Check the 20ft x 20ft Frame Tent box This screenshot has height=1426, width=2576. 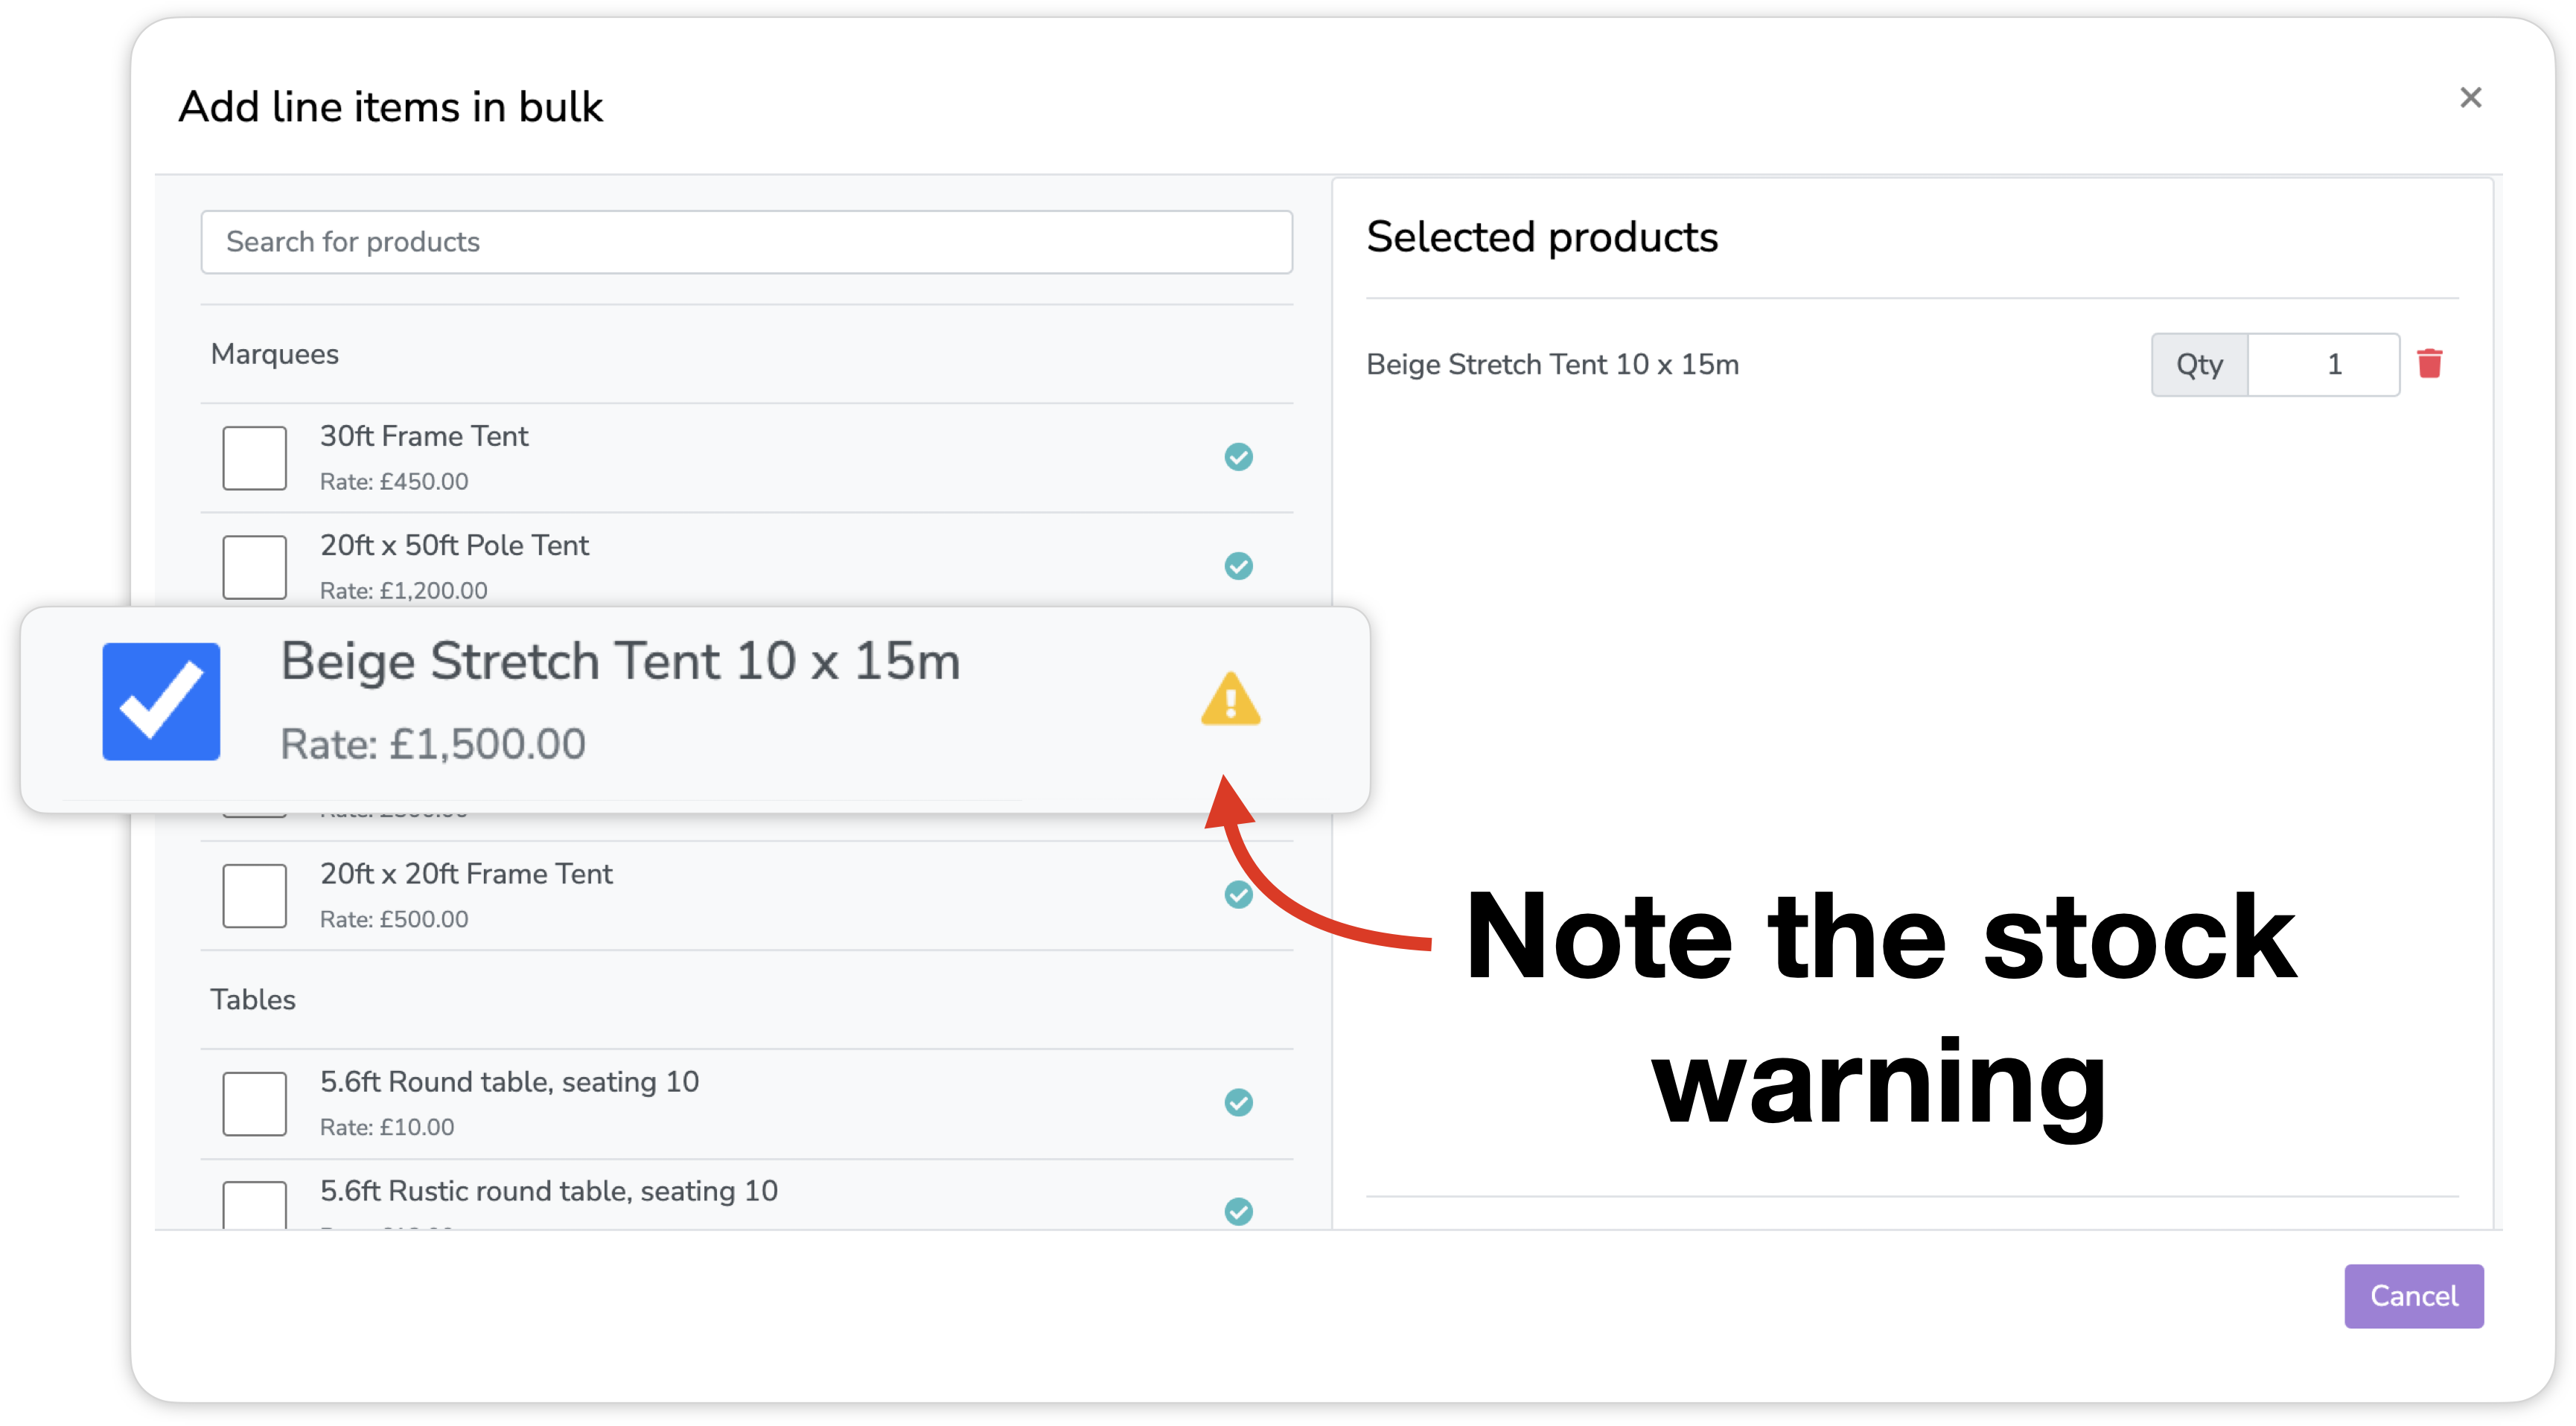tap(254, 895)
